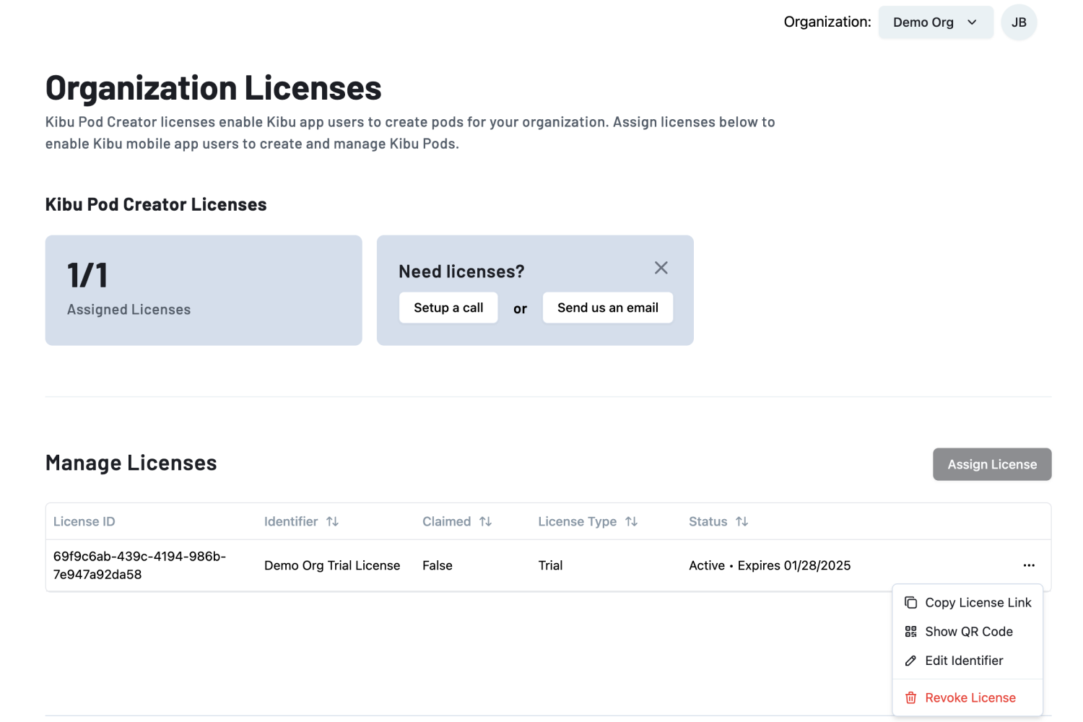Click the Assign License button
The image size is (1083, 722).
pyautogui.click(x=992, y=464)
